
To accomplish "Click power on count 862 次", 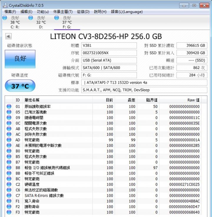I will [x=192, y=68].
